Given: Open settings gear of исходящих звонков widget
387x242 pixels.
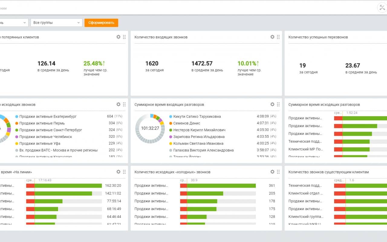Looking at the screenshot, I should point(119,104).
